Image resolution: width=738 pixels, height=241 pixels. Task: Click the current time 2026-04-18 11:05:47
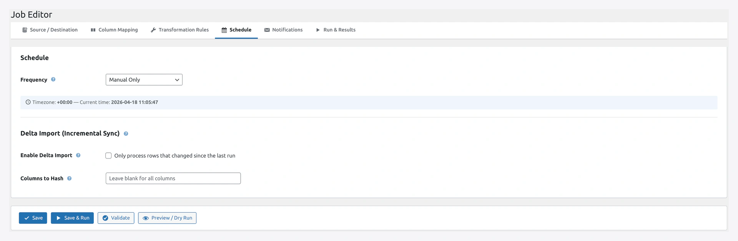pyautogui.click(x=135, y=102)
